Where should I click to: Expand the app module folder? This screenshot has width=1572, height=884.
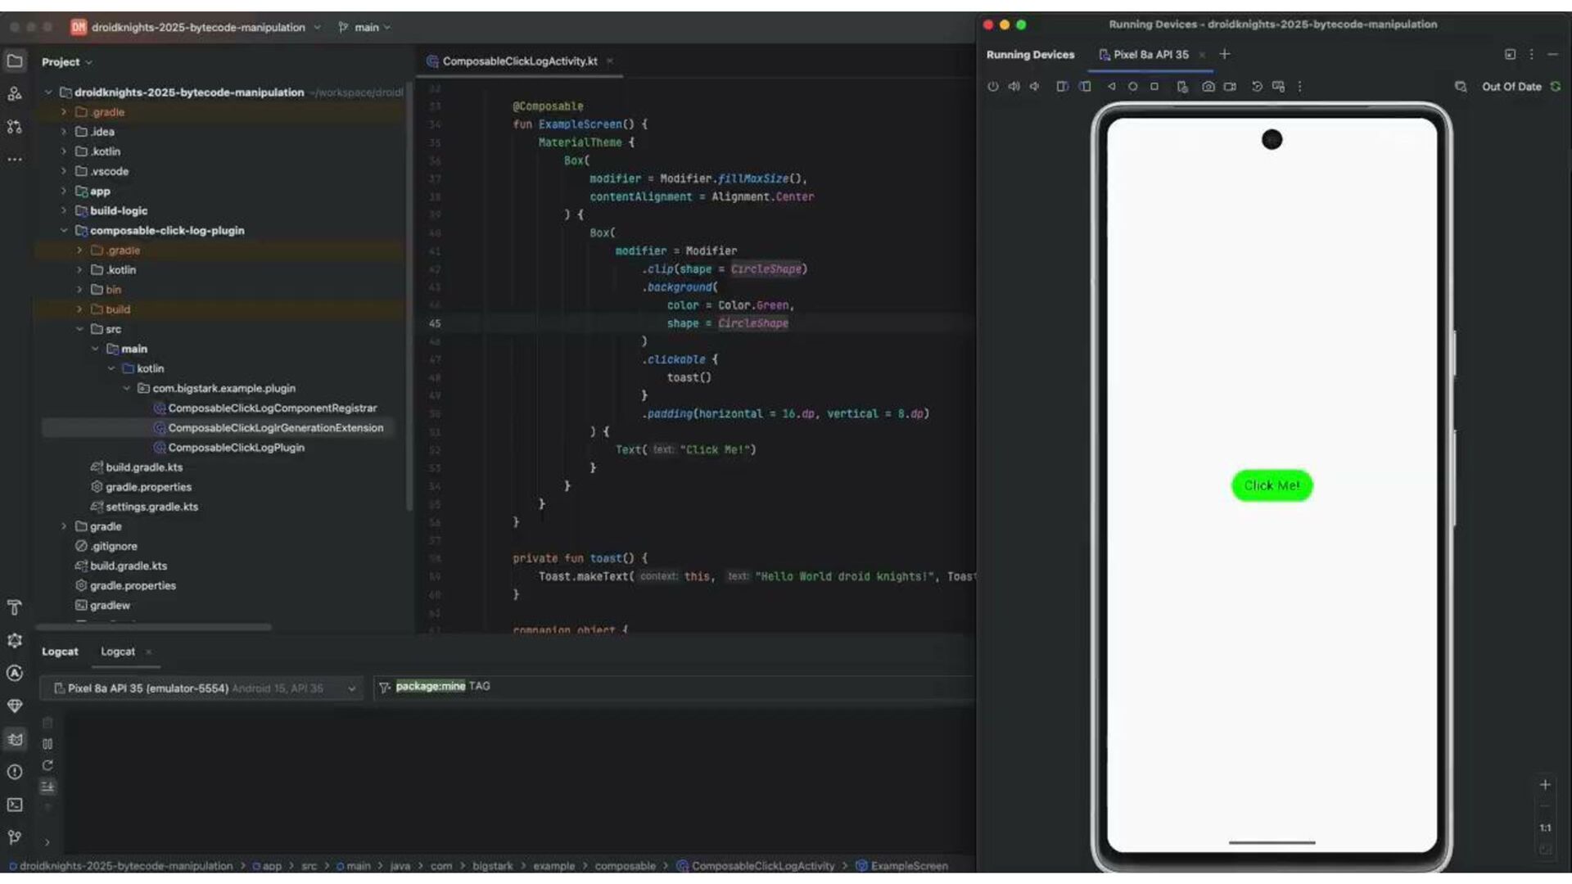tap(64, 192)
